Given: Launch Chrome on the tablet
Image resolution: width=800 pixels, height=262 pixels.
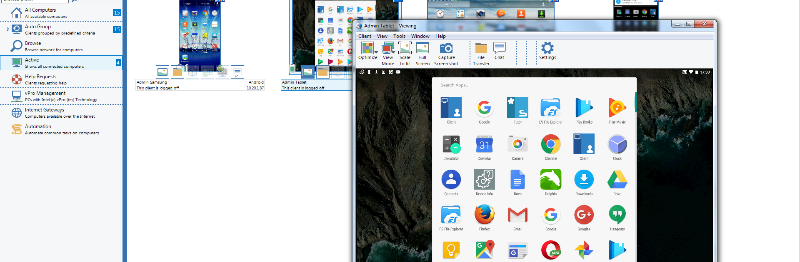Looking at the screenshot, I should 551,147.
